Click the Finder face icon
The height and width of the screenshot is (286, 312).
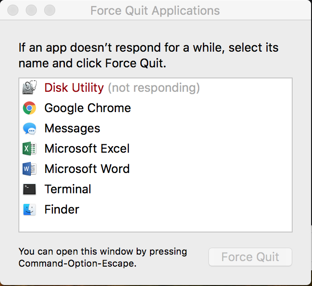29,209
